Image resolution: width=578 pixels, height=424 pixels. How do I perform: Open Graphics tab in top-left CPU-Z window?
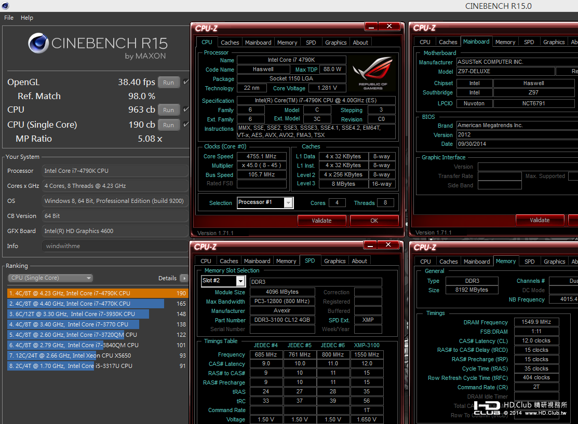(x=336, y=43)
